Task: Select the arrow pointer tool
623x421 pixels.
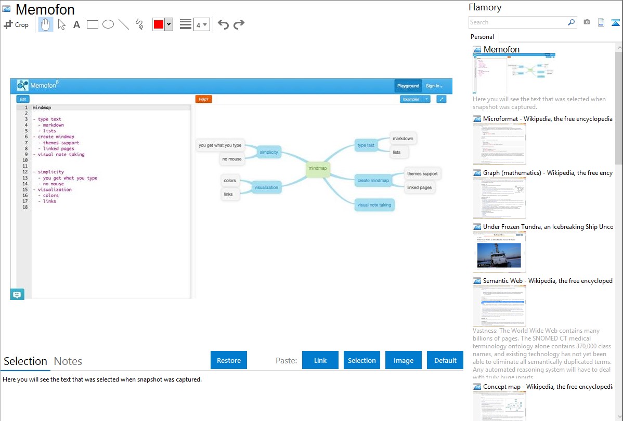Action: click(x=61, y=24)
